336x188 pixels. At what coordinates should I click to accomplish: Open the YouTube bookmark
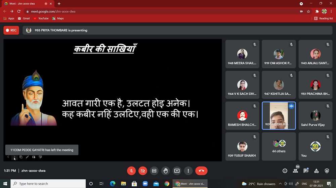click(x=41, y=18)
